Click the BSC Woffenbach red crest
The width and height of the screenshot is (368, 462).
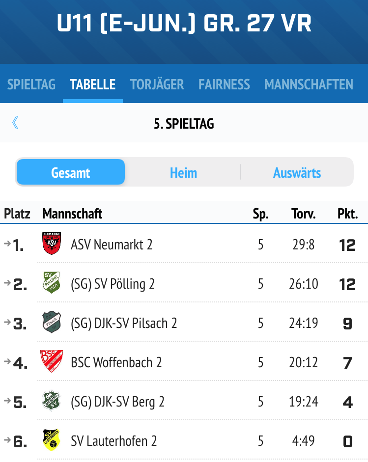pos(52,361)
